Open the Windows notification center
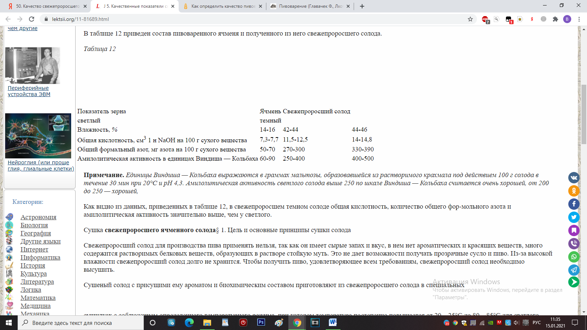 click(575, 323)
